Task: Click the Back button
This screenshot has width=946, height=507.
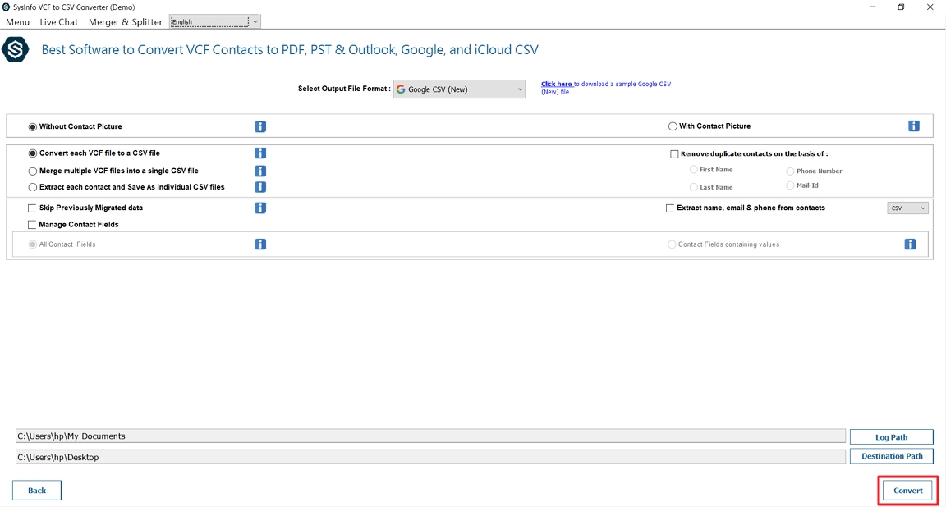Action: point(37,491)
